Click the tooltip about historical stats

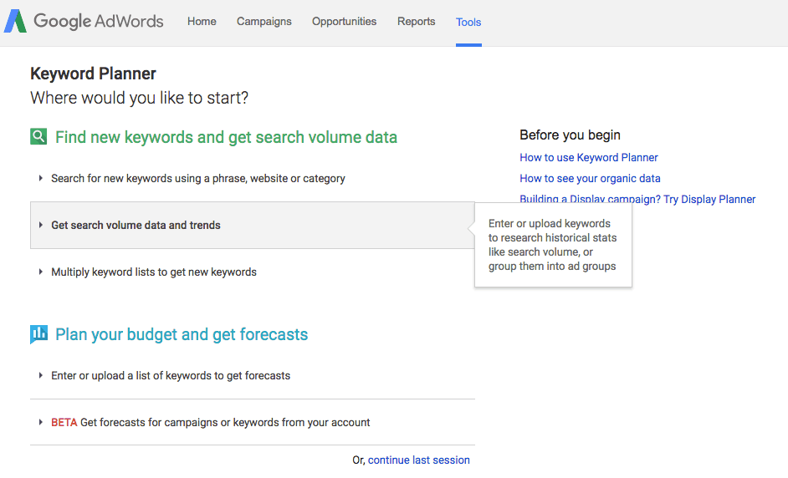click(x=553, y=245)
